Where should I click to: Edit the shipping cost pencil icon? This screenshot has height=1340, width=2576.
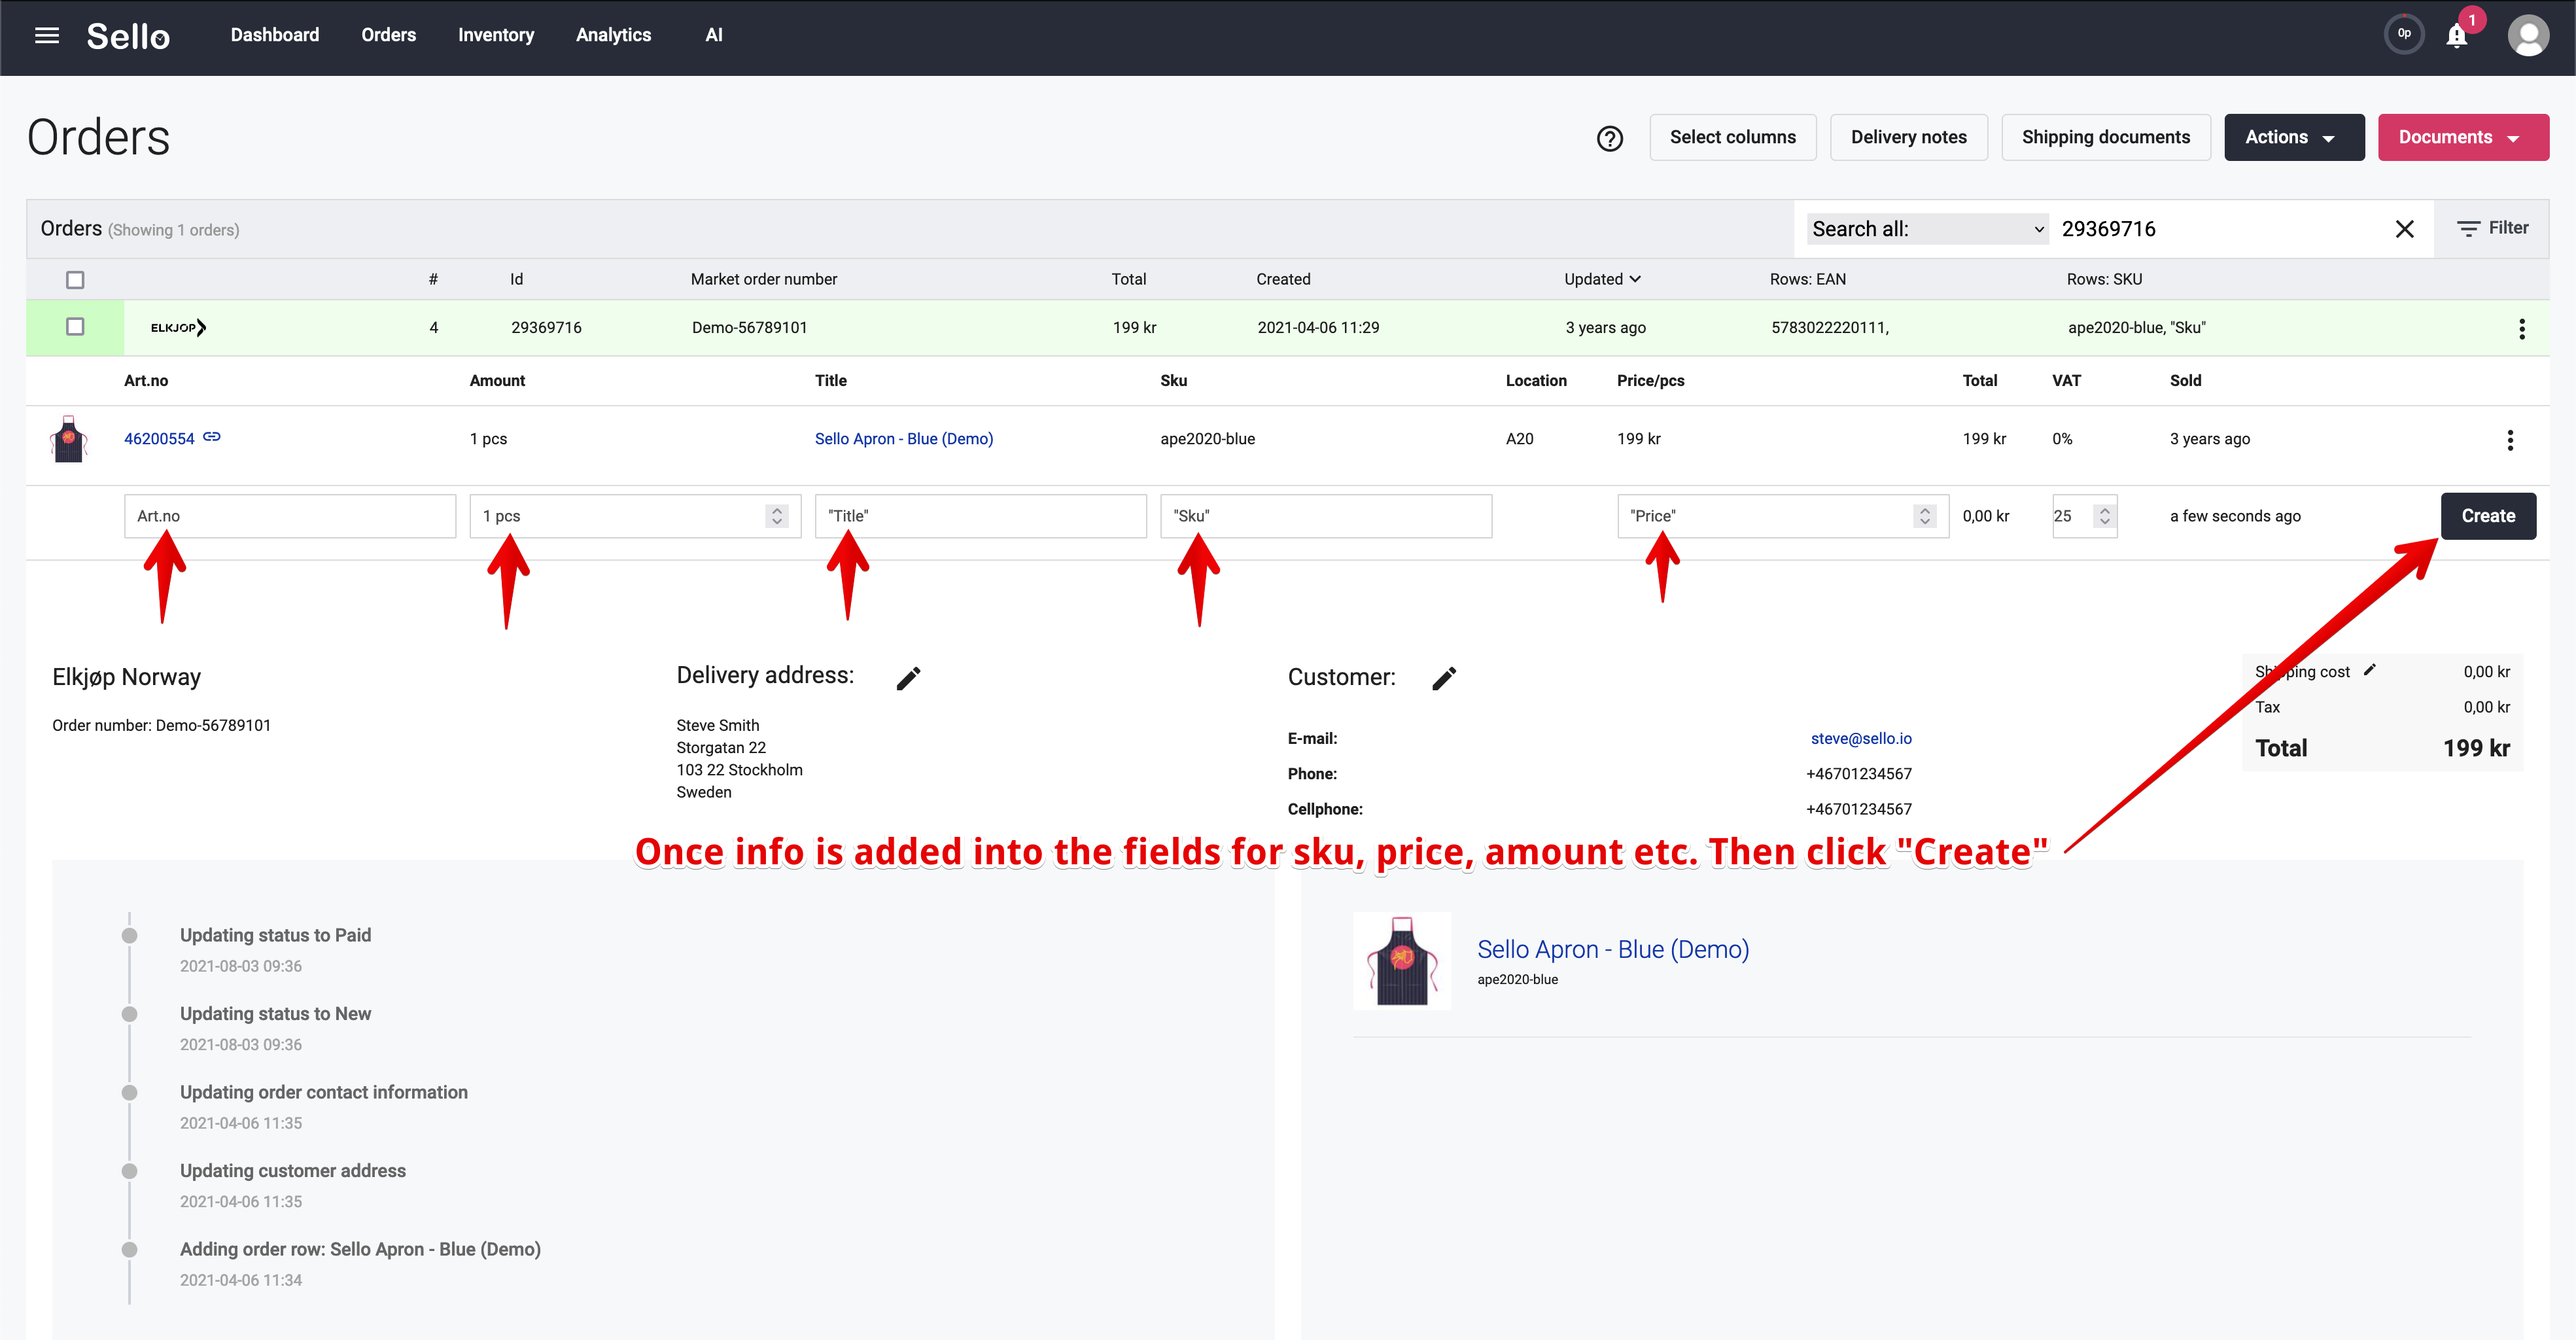2369,670
